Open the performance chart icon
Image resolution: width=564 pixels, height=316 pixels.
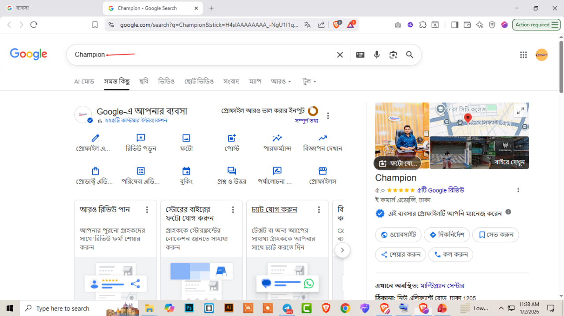point(277,138)
